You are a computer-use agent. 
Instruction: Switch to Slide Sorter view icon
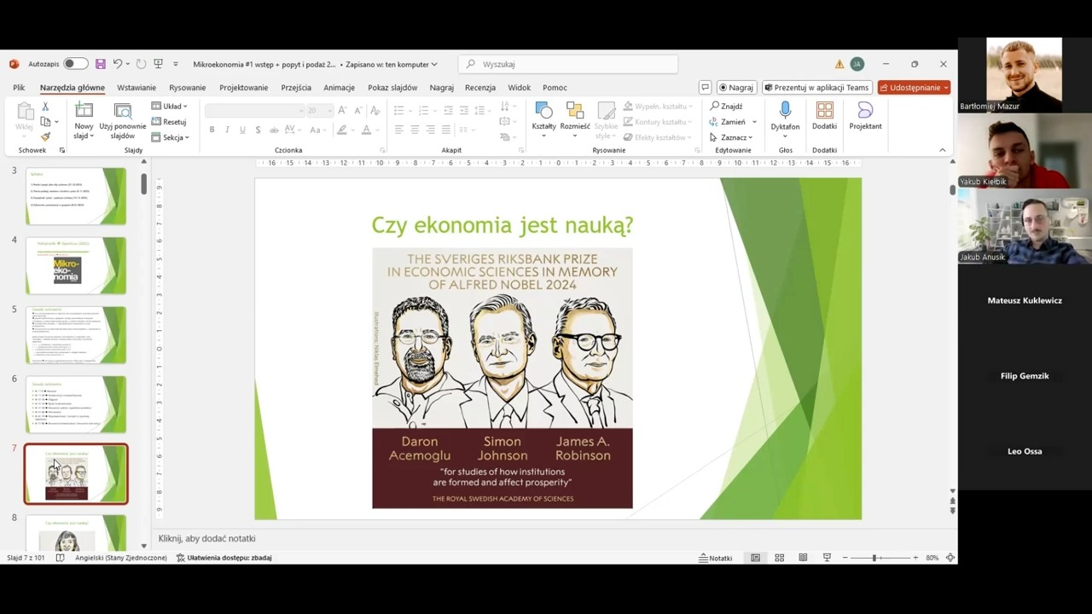pos(779,558)
